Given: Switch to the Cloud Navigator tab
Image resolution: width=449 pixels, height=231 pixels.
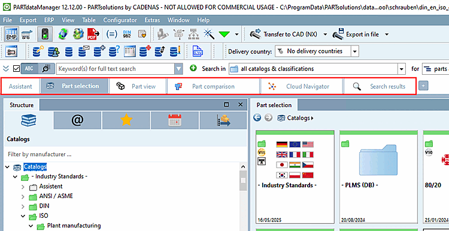Looking at the screenshot, I should coord(302,86).
